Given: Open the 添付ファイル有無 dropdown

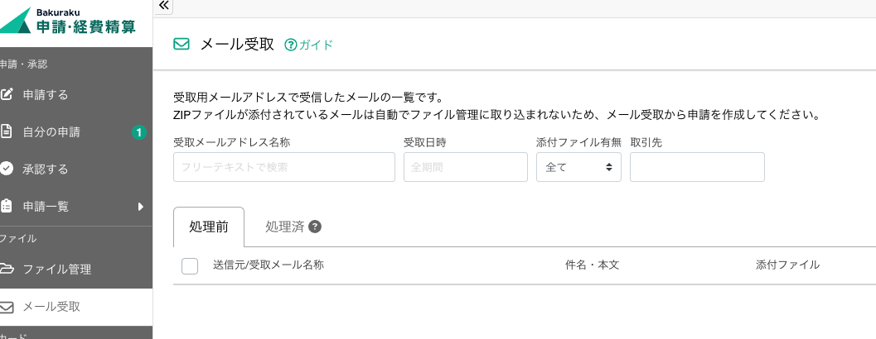Looking at the screenshot, I should click(578, 167).
